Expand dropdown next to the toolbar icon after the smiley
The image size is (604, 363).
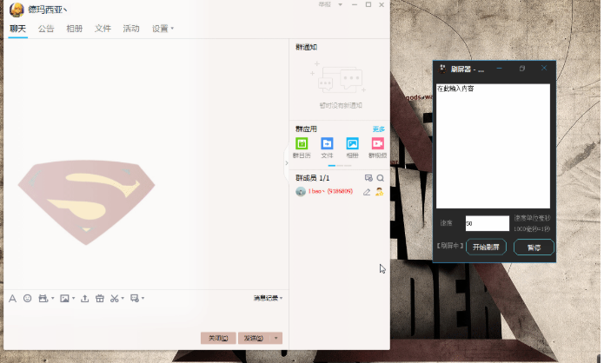[x=53, y=299]
